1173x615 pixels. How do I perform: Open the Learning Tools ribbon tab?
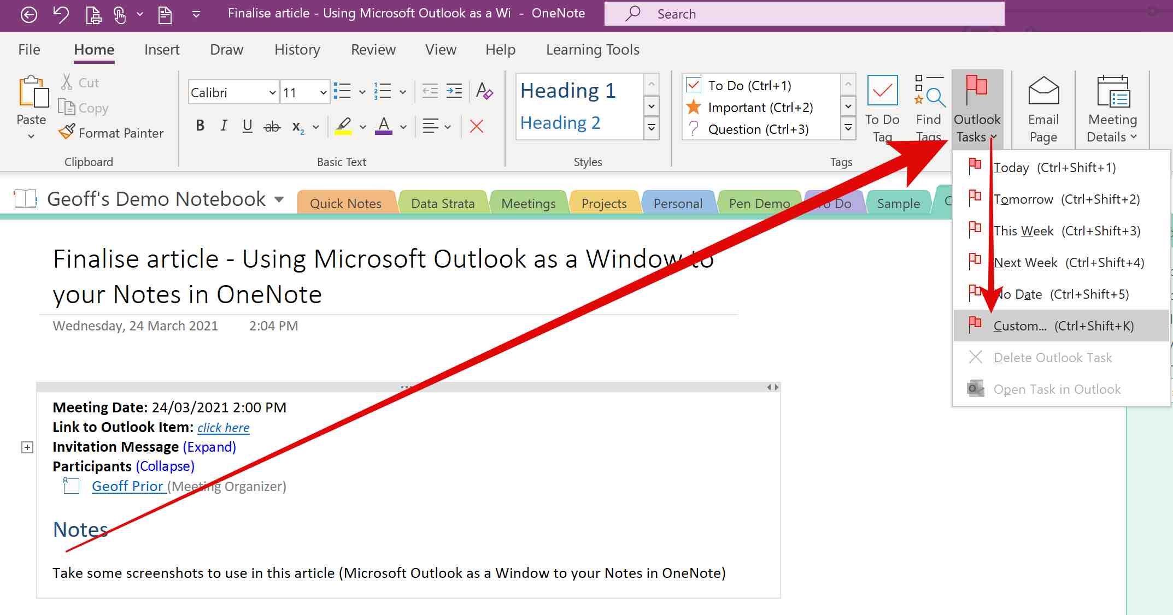(593, 50)
